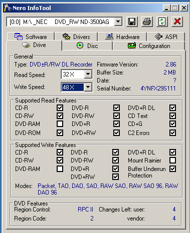Toggle the C2 Errors checkbox
Viewport: 190px width, 233px height.
coord(172,133)
